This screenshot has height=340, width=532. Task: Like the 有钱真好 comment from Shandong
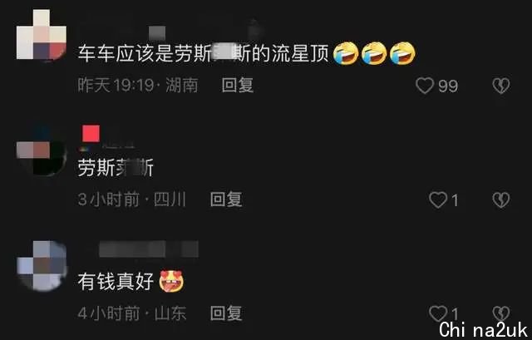tap(438, 313)
